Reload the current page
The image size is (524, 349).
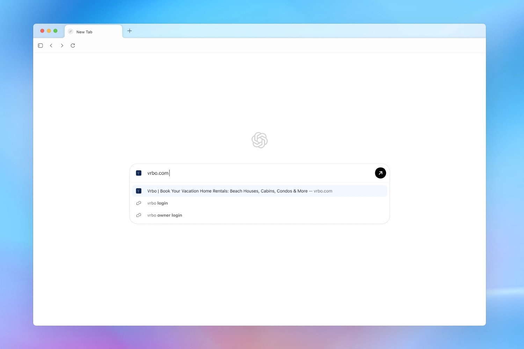[73, 45]
